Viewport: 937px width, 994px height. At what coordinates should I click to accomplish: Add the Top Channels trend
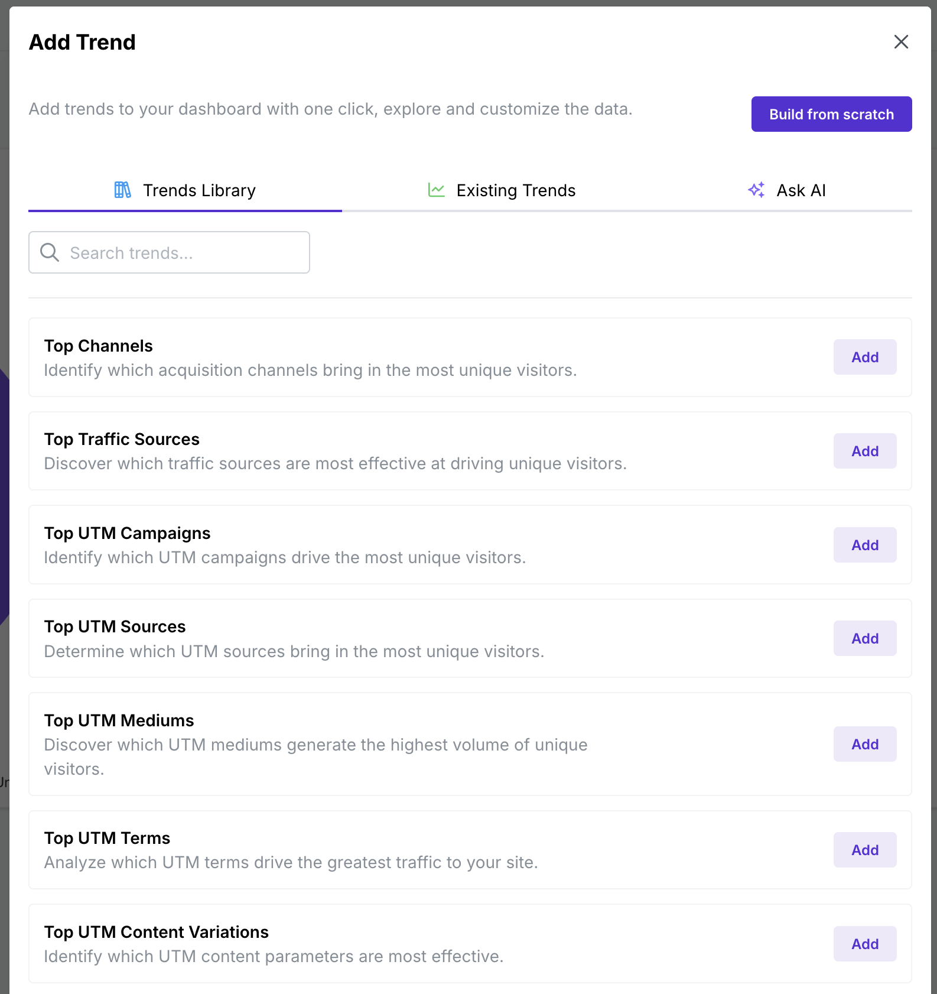864,357
